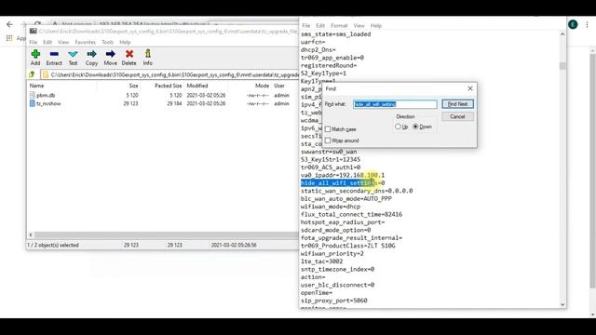Click the S3_Key1Str1=12345 line
The height and width of the screenshot is (335, 596).
[x=331, y=159]
